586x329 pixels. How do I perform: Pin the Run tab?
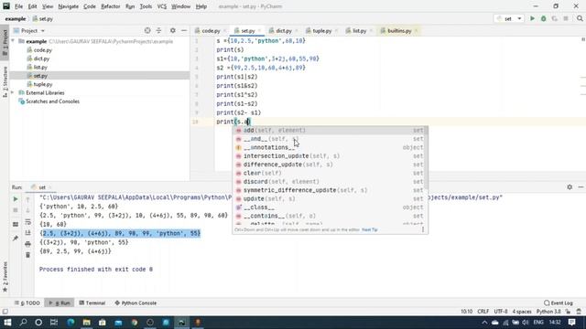pos(16,238)
